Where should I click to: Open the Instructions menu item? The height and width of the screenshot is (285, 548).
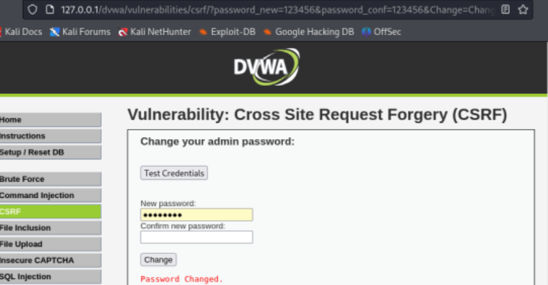pos(50,136)
